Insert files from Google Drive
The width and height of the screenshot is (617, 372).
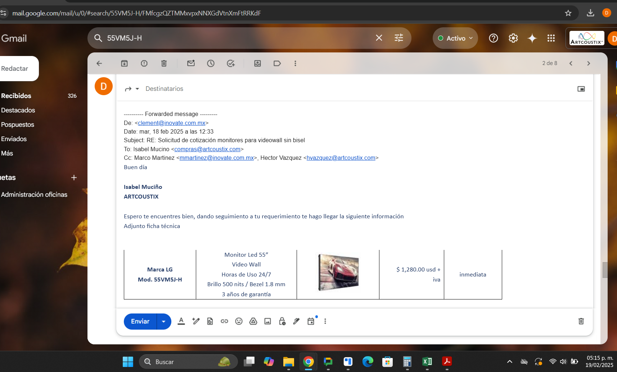tap(253, 321)
